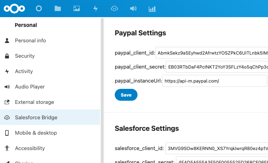Edit the paypal_client_secret field
Image resolution: width=268 pixels, height=163 pixels.
point(217,67)
